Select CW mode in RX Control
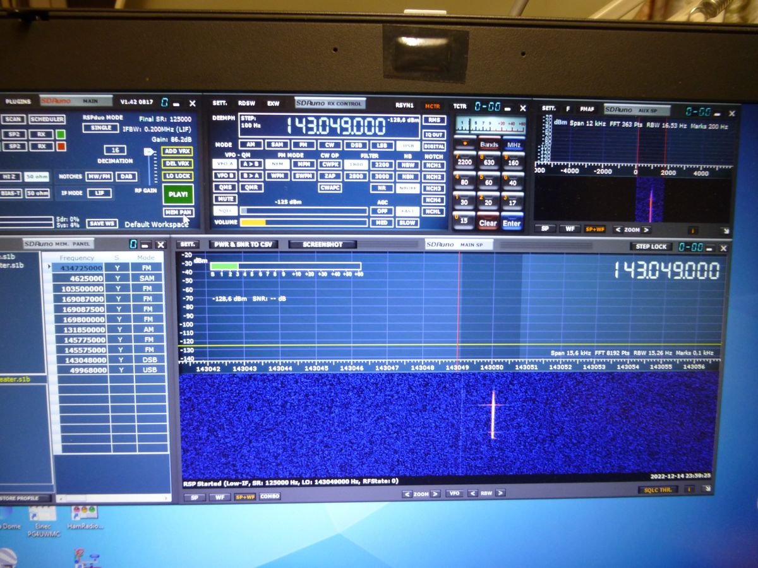Image resolution: width=758 pixels, height=568 pixels. pyautogui.click(x=329, y=145)
